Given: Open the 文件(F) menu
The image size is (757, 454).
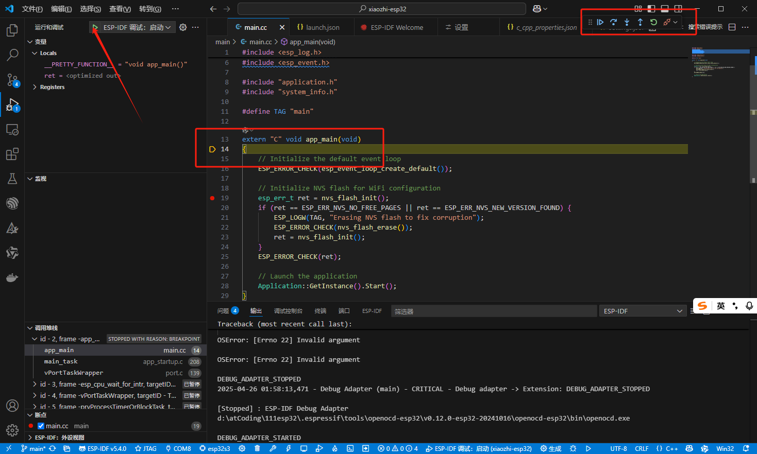Looking at the screenshot, I should 32,9.
